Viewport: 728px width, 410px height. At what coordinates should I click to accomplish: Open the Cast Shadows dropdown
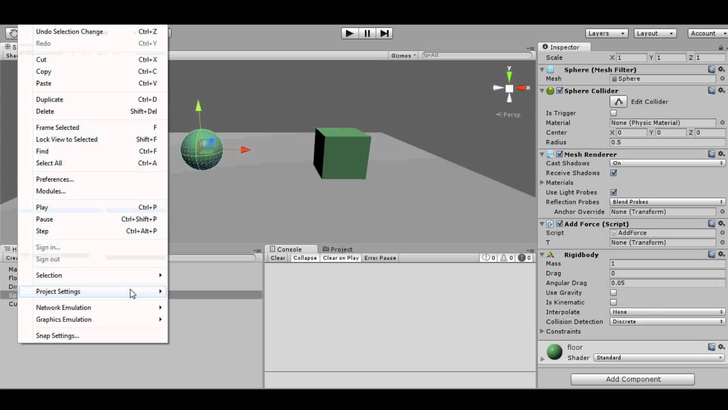point(668,163)
